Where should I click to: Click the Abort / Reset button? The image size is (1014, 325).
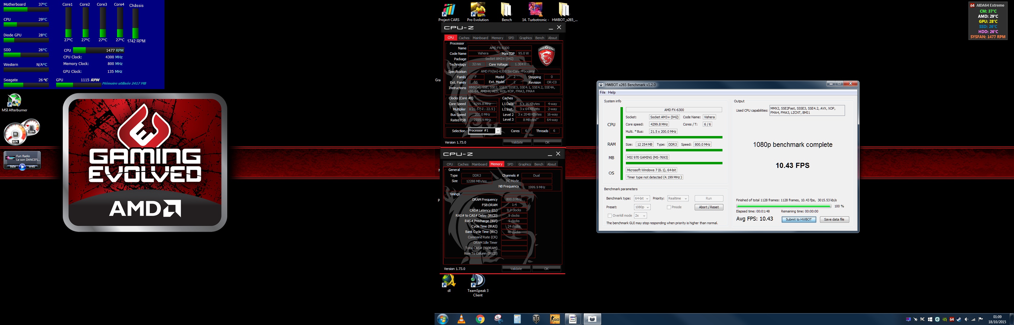pyautogui.click(x=709, y=207)
